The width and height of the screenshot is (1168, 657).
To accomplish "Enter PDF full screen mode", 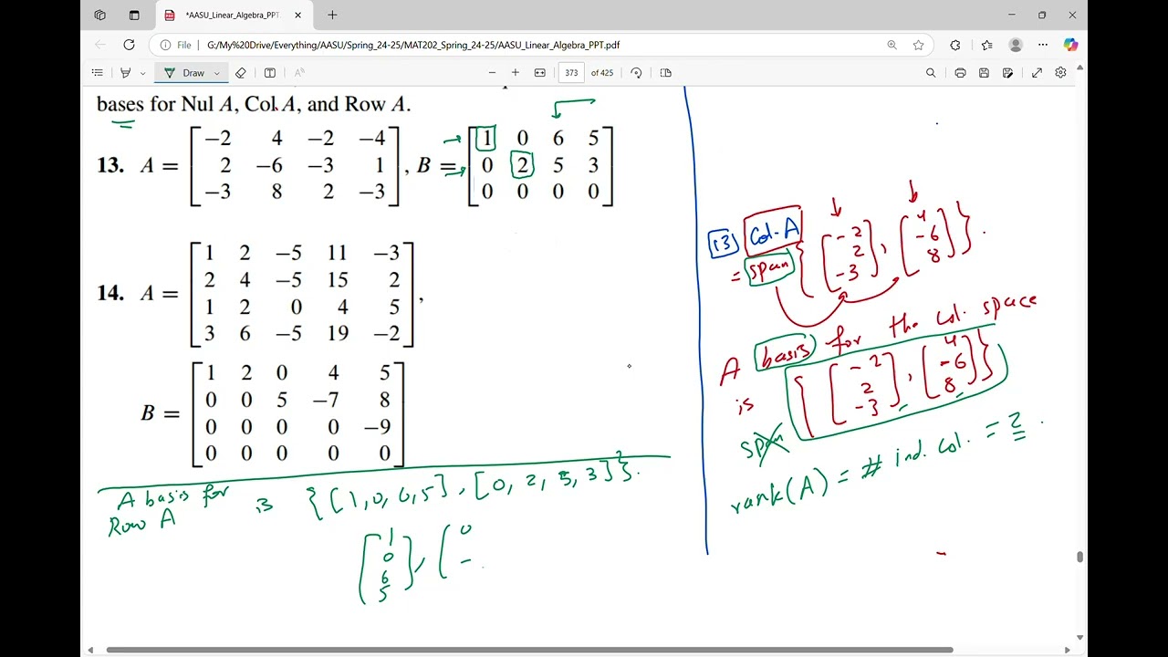I will 1037,73.
